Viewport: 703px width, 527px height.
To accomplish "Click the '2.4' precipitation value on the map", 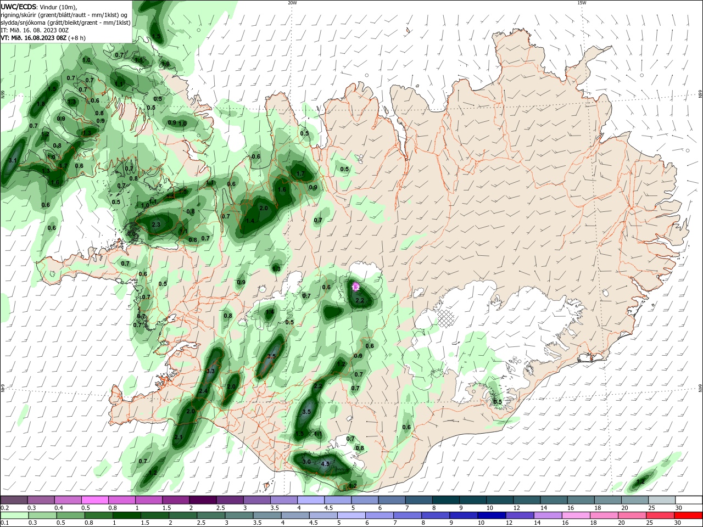I will [203, 391].
